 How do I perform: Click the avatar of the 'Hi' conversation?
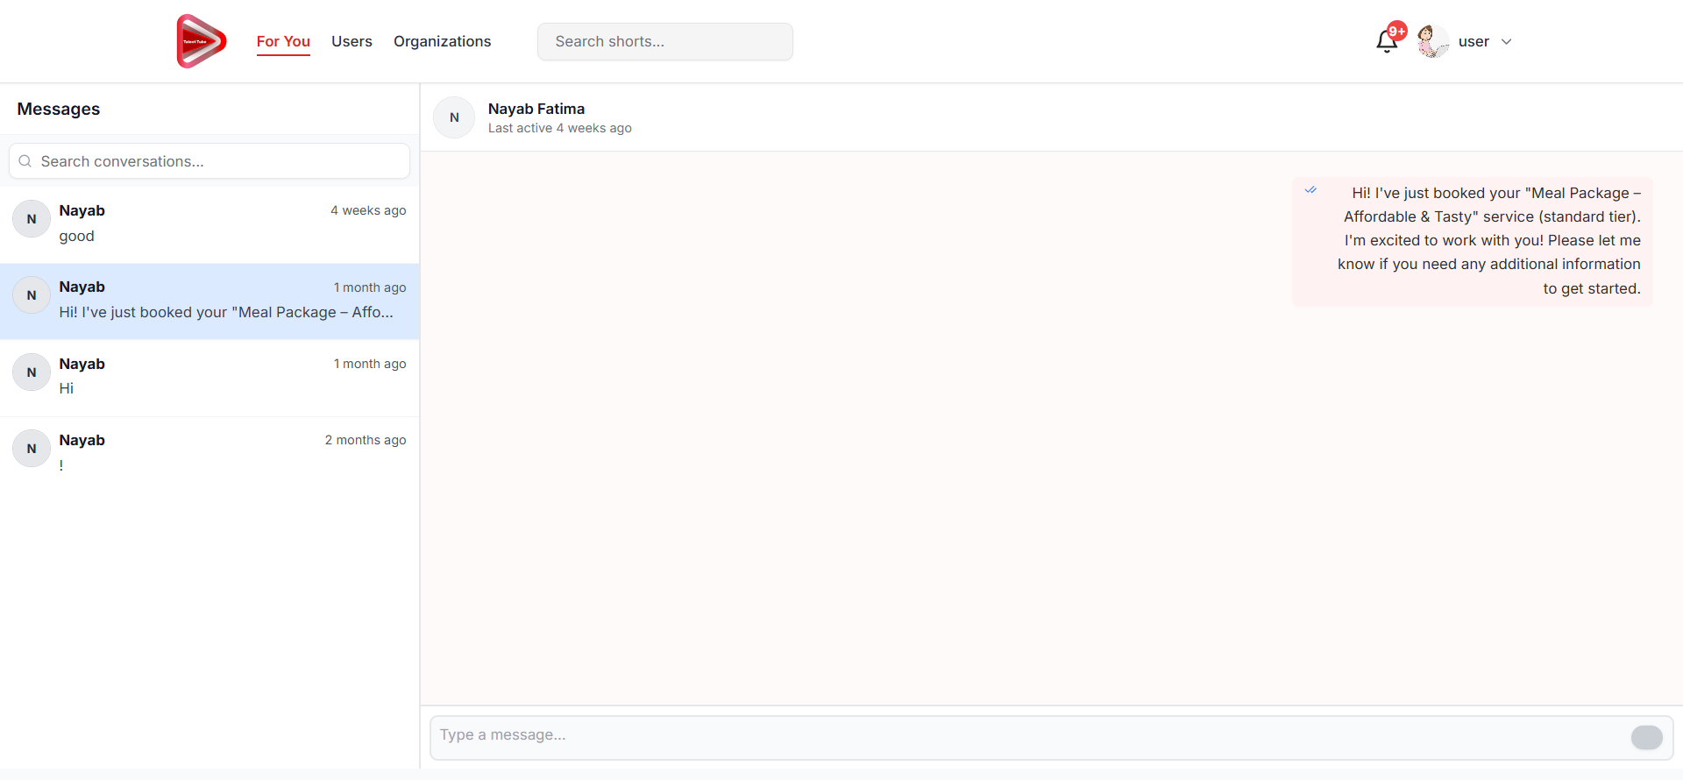point(32,372)
